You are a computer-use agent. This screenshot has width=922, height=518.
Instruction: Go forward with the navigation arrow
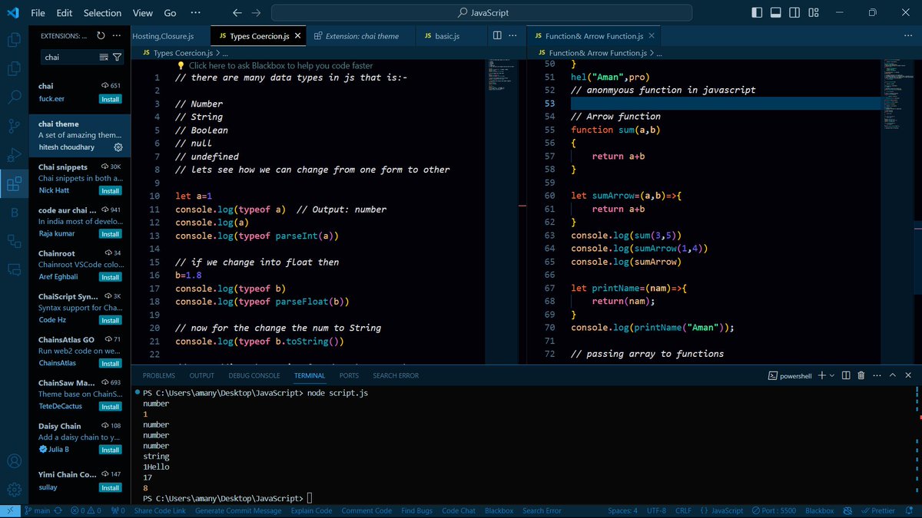(257, 12)
